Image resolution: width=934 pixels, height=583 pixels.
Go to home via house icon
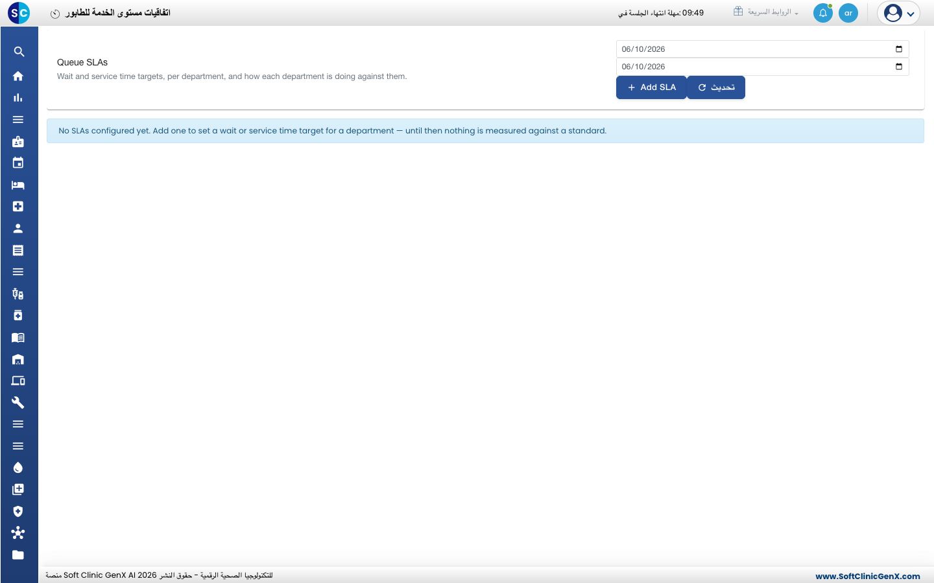18,76
